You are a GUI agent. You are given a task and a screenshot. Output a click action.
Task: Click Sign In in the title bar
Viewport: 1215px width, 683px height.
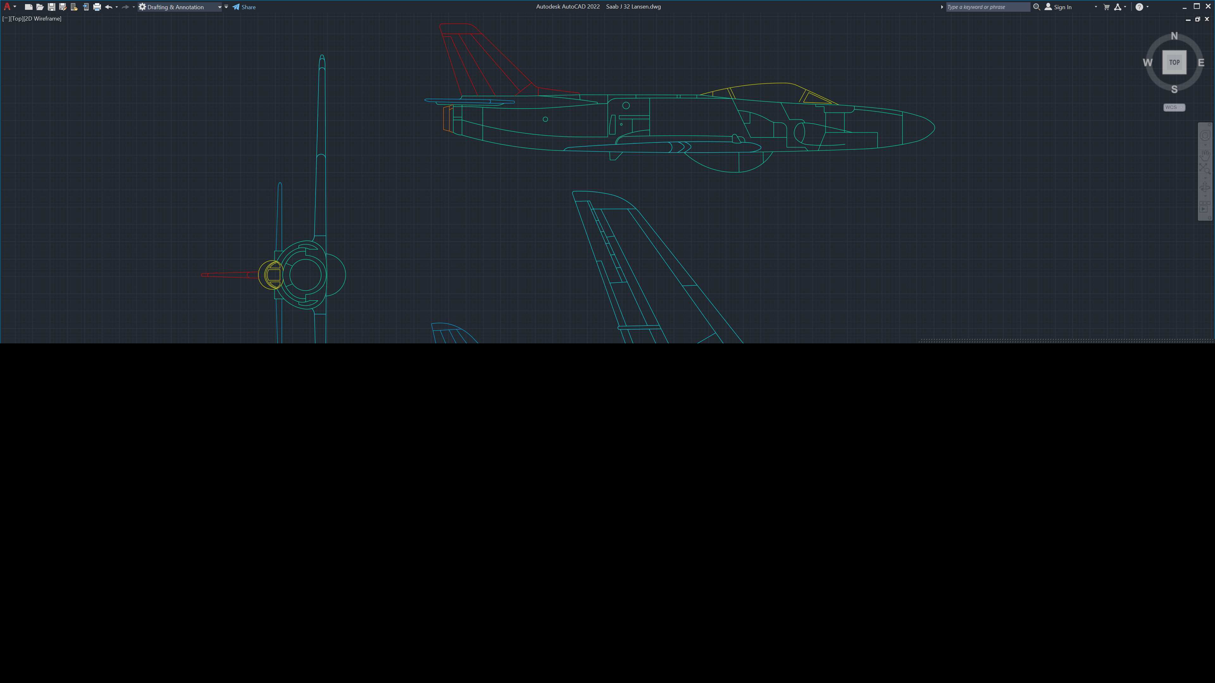point(1058,7)
